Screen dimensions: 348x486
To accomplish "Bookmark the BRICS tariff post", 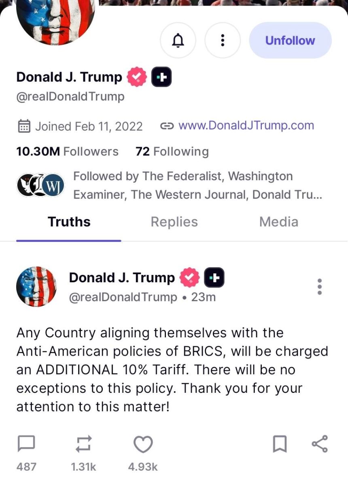I will click(280, 444).
